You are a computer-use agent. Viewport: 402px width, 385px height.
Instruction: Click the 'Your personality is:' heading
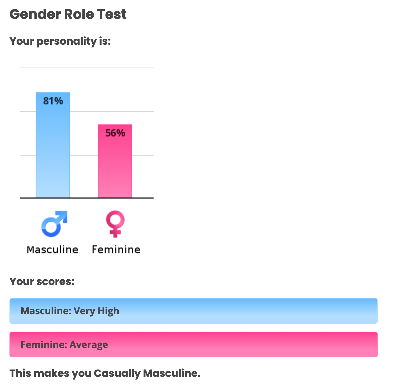pyautogui.click(x=60, y=41)
